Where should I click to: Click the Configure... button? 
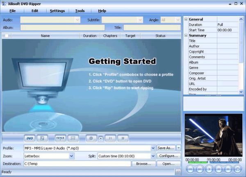coord(169,156)
